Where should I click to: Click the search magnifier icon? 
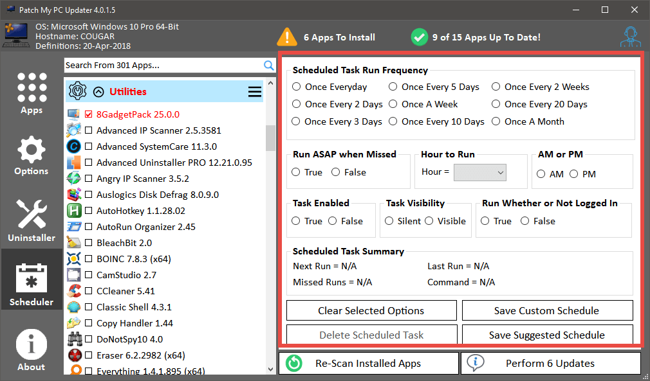(x=269, y=65)
